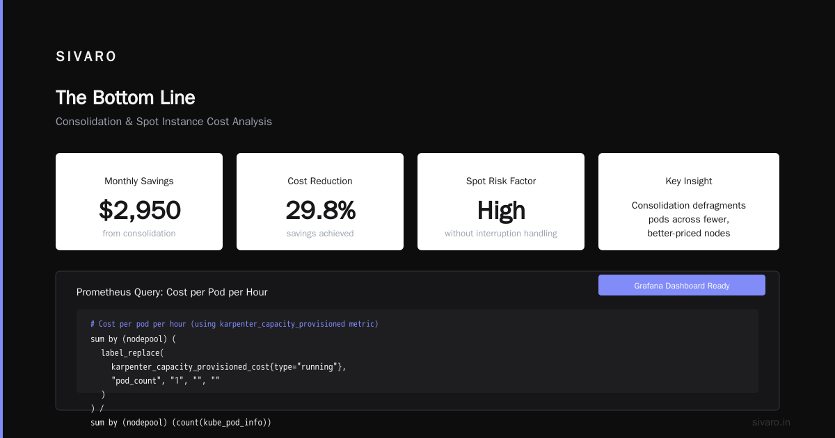
Task: Click the High risk factor value
Action: pos(501,210)
